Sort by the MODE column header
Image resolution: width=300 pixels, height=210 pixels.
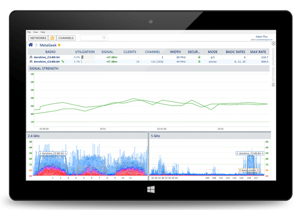pyautogui.click(x=213, y=52)
